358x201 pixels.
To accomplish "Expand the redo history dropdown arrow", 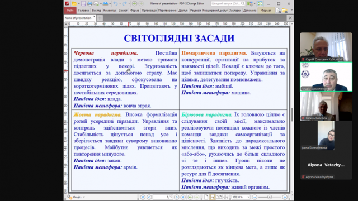I will [x=129, y=4].
